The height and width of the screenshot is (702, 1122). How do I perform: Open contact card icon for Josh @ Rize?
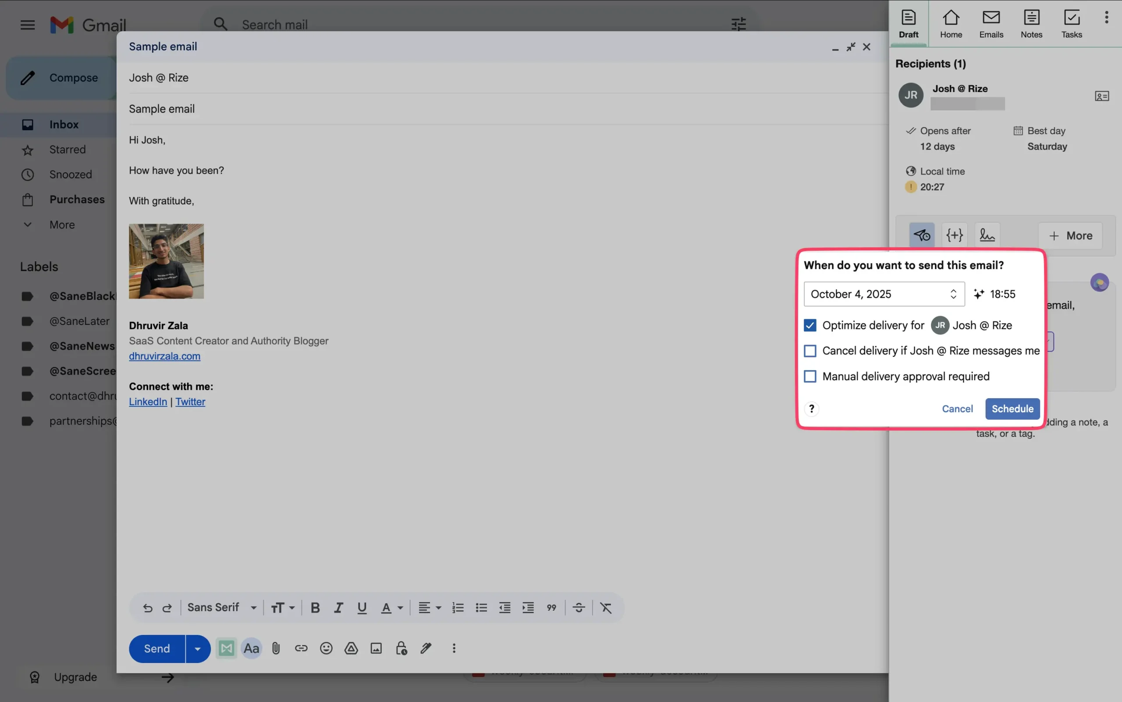(1101, 96)
